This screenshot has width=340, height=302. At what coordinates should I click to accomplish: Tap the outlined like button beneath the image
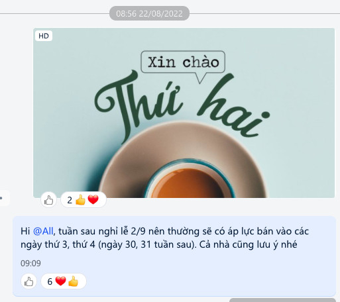[x=48, y=200]
